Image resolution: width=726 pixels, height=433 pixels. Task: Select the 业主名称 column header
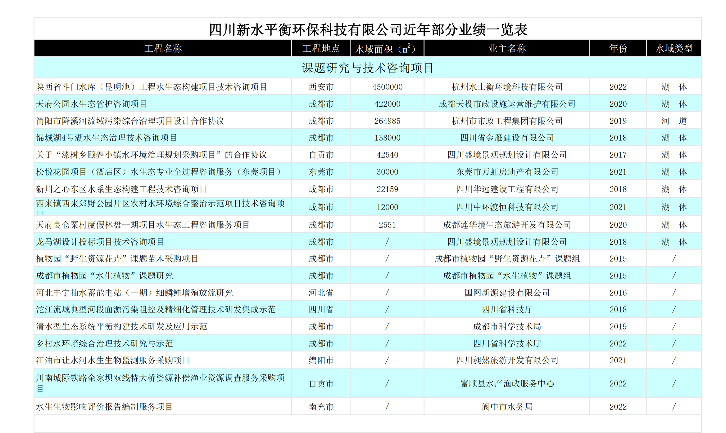tap(506, 48)
